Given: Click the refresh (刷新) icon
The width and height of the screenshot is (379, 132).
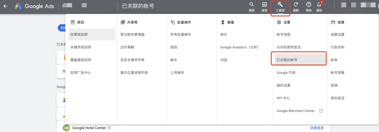Looking at the screenshot, I should pyautogui.click(x=296, y=7).
